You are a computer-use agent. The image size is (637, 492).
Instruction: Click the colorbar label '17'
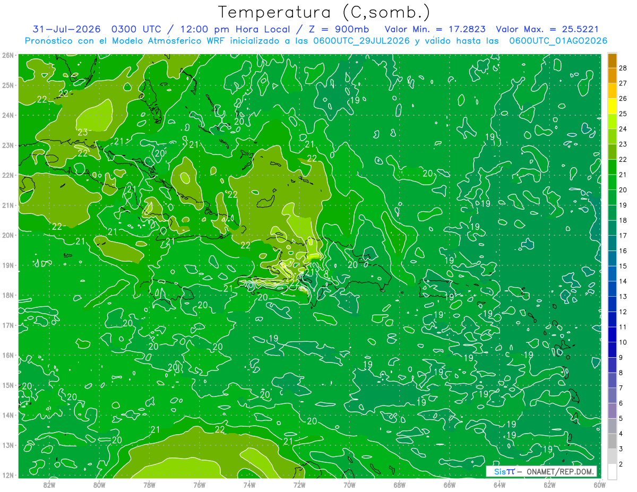coord(623,236)
